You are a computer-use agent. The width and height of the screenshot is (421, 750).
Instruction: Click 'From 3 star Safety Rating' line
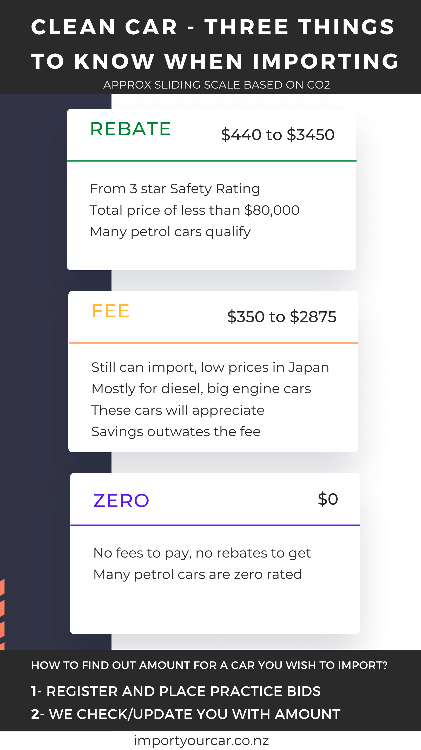coord(175,189)
